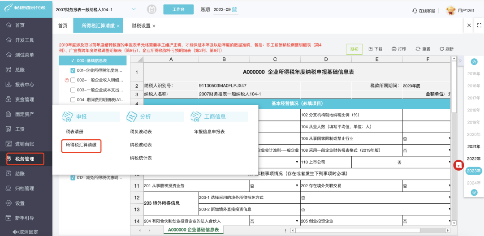This screenshot has width=484, height=236.
Task: Click 重置 to reset the form
Action: (423, 49)
